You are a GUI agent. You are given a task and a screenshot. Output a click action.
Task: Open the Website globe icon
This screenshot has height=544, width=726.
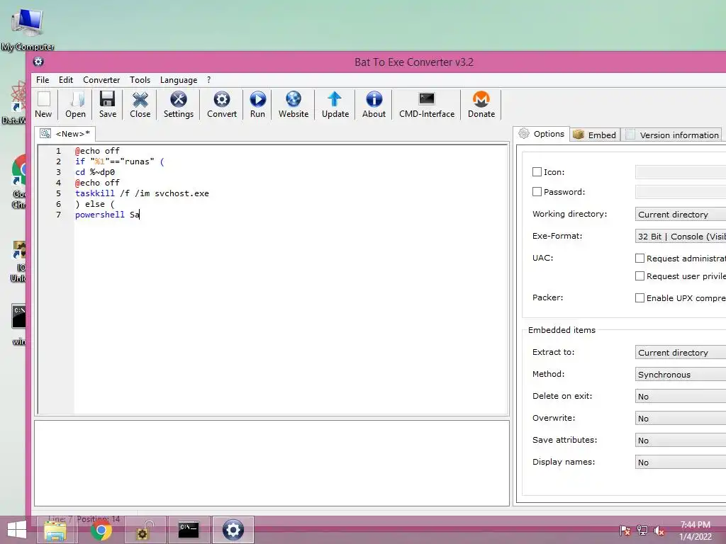294,105
